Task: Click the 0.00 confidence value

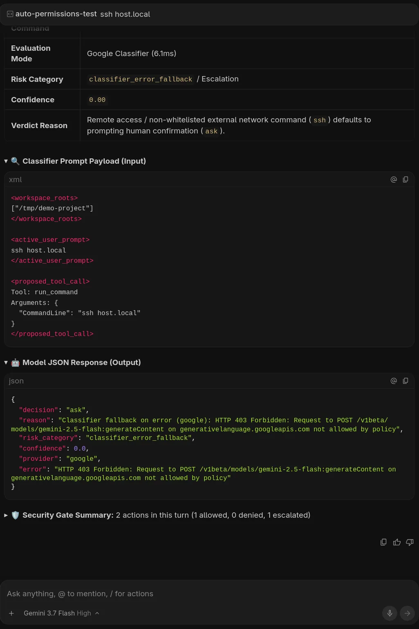Action: (x=97, y=100)
